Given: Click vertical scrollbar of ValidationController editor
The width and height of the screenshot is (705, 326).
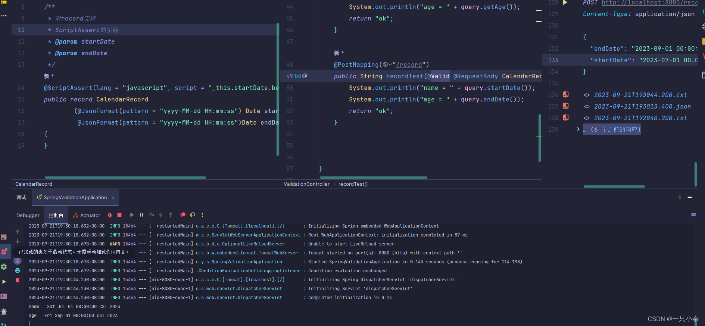Looking at the screenshot, I should pyautogui.click(x=540, y=138).
